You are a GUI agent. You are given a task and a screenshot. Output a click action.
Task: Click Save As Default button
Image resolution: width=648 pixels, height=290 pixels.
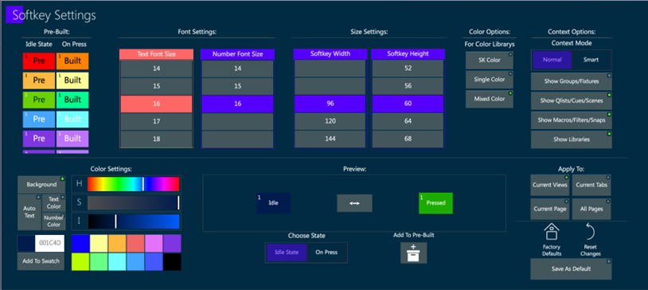[x=571, y=269]
